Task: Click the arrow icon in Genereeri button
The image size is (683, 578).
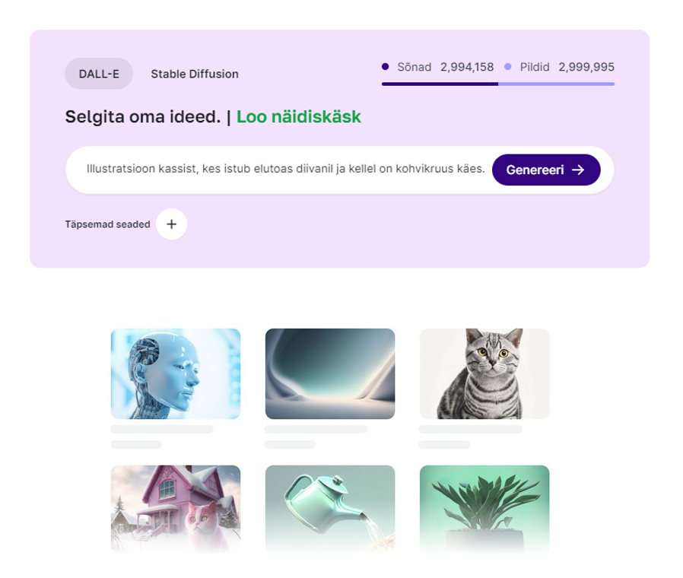Action: click(x=578, y=170)
